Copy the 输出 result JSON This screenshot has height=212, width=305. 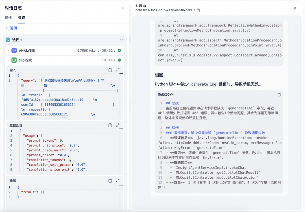(x=110, y=181)
